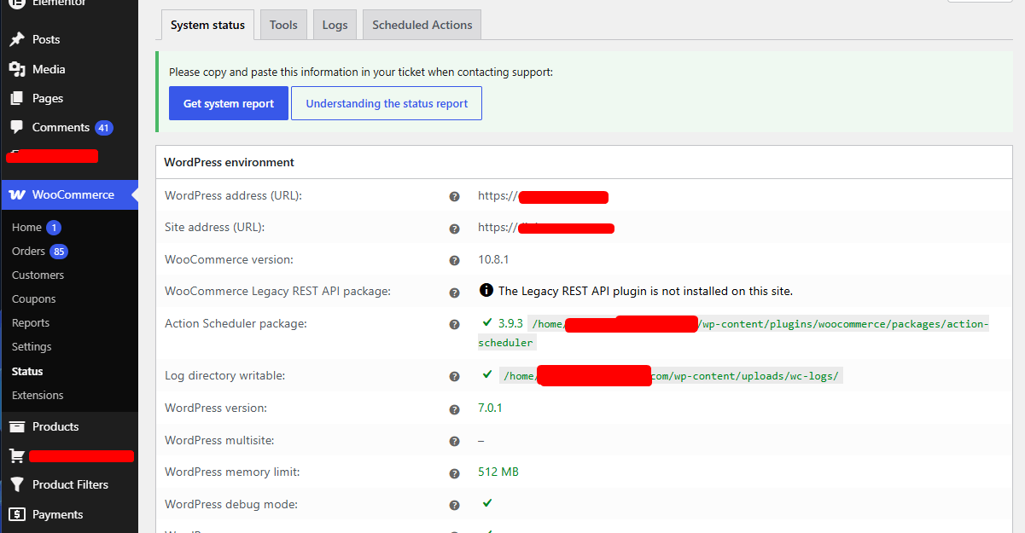Click help icon for WordPress address
The image size is (1025, 533).
454,196
